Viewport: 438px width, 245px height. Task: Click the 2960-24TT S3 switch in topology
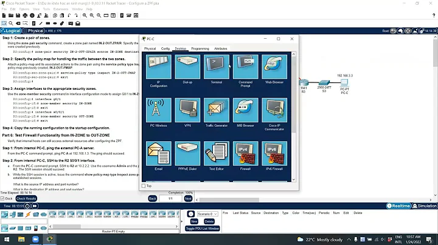pyautogui.click(x=324, y=82)
